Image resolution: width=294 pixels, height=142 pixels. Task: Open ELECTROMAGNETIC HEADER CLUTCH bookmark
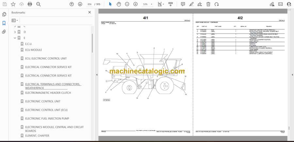click(48, 93)
